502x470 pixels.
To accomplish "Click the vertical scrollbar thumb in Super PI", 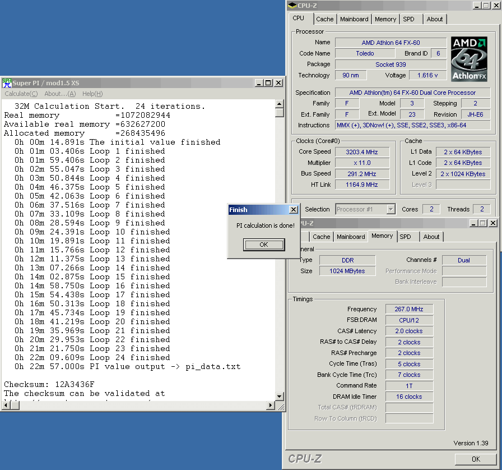I will click(279, 113).
